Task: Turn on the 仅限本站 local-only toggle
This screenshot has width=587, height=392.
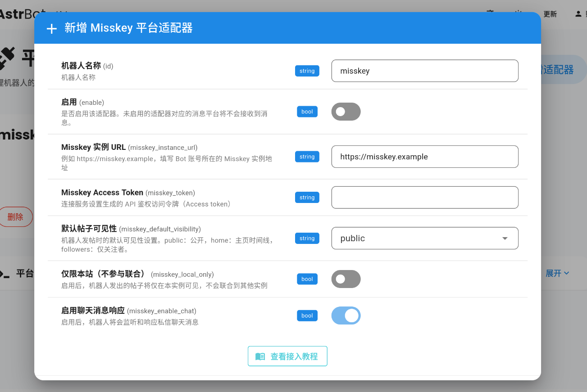Action: [x=346, y=279]
